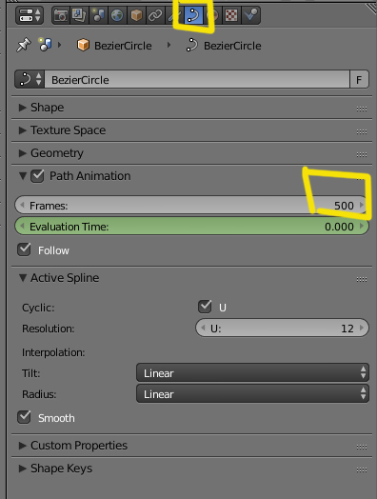The width and height of the screenshot is (377, 499).
Task: Open the Texture checkerboard tab
Action: click(x=231, y=15)
